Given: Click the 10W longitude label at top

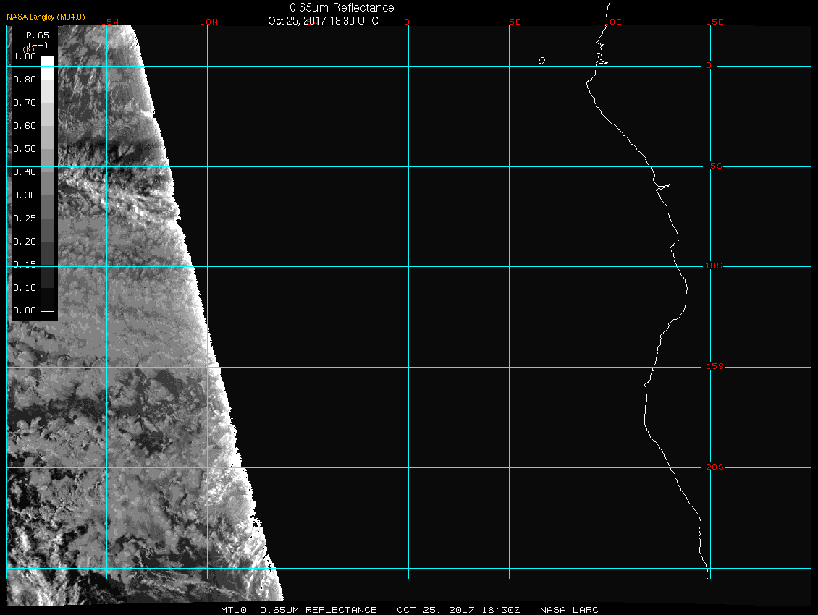Looking at the screenshot, I should coord(208,22).
